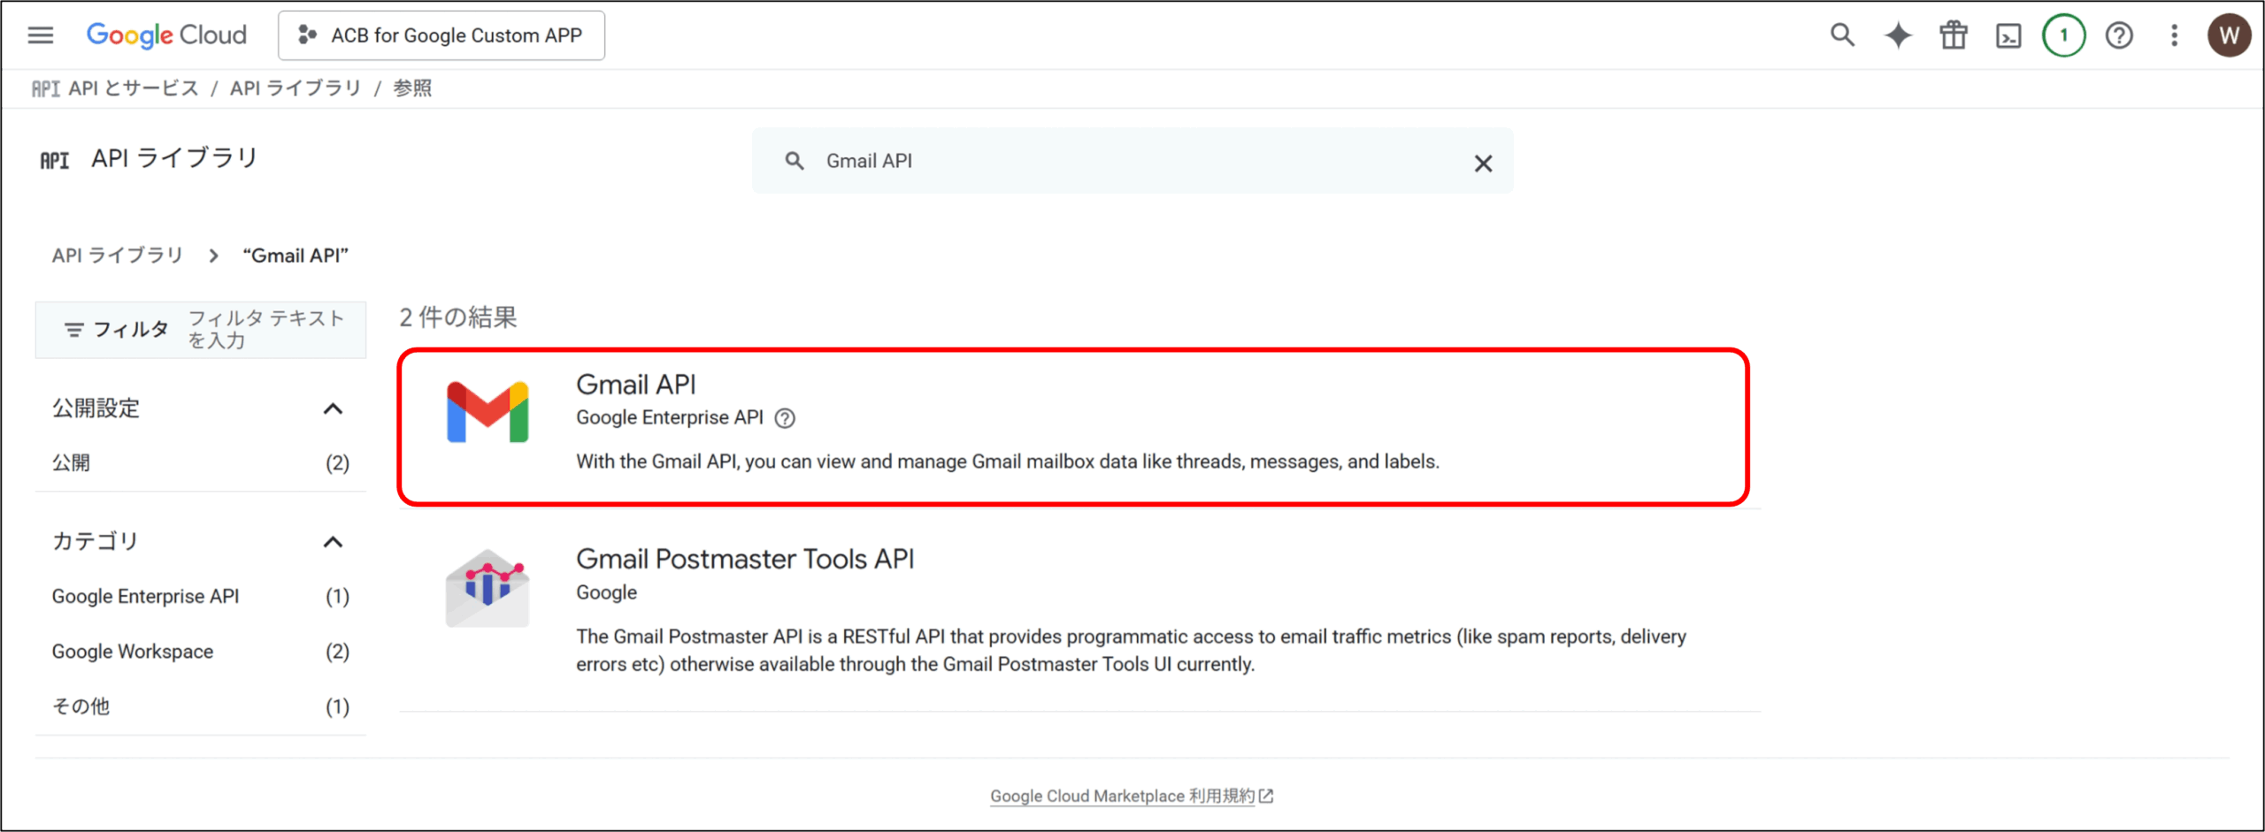Open Gemini AI assistant sparkle icon
The height and width of the screenshot is (832, 2265).
pos(1898,35)
